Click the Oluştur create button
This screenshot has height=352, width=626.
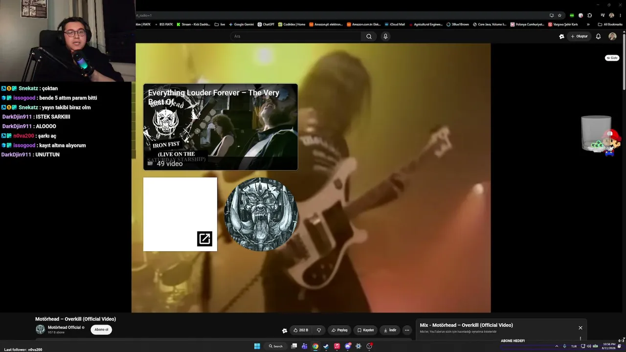pos(579,36)
